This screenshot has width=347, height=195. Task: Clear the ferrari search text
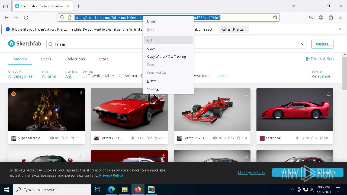[x=302, y=44]
